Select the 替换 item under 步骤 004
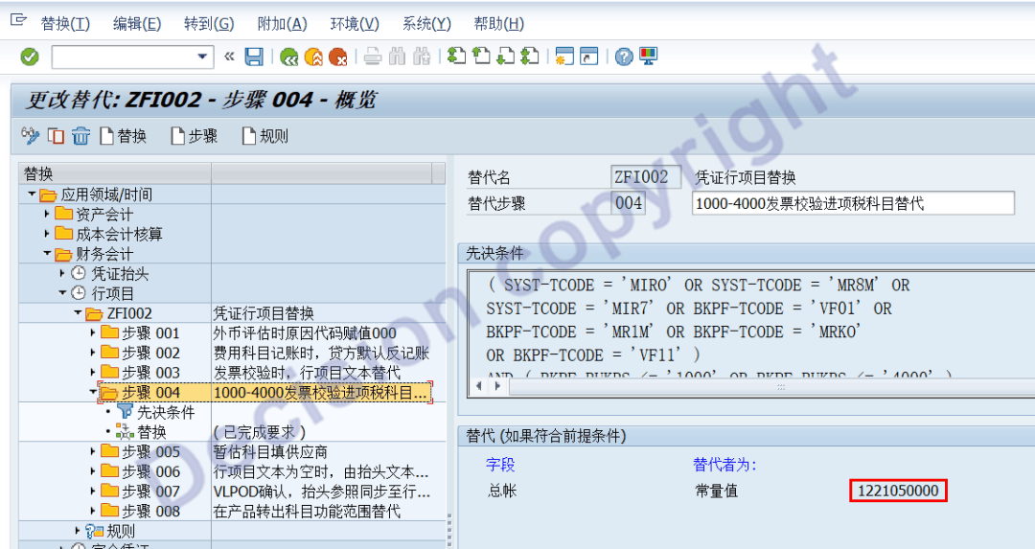 (151, 432)
